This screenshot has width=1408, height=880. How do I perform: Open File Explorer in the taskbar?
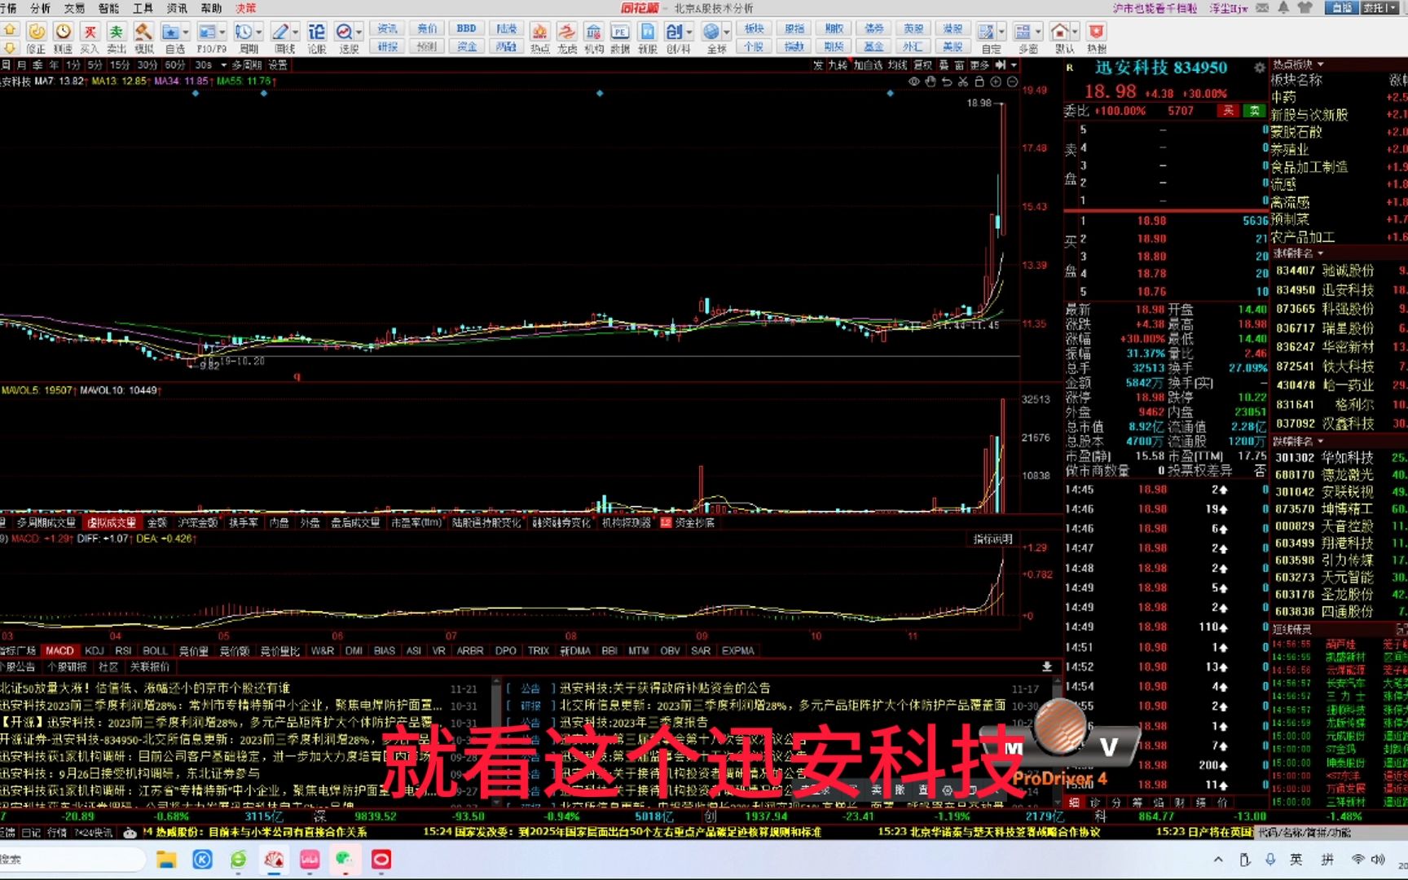166,859
